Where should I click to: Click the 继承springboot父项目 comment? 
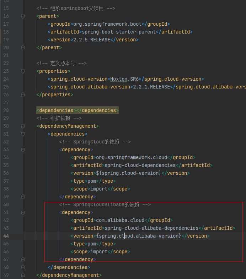click(76, 8)
